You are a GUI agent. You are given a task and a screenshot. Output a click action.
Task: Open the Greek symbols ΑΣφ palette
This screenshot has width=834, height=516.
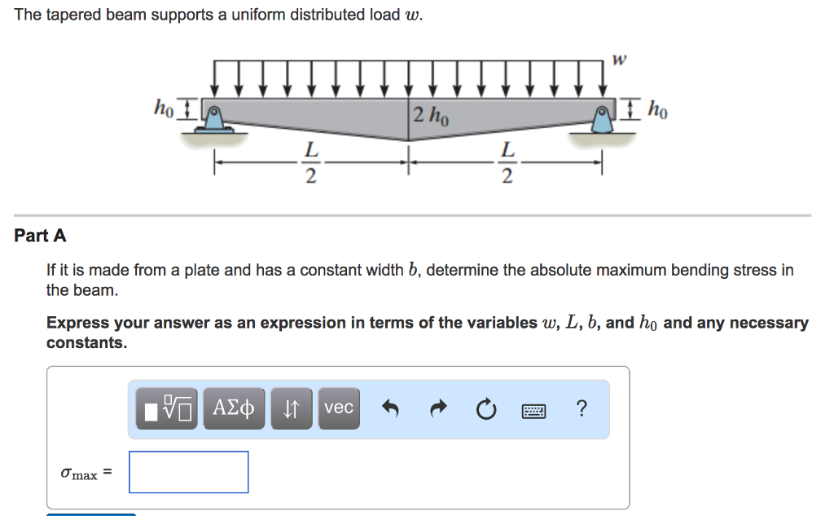[234, 408]
